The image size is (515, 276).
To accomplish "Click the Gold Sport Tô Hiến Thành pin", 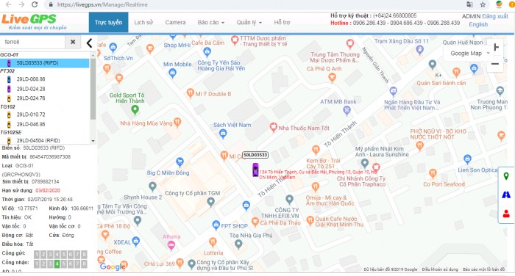I will click(x=135, y=110).
